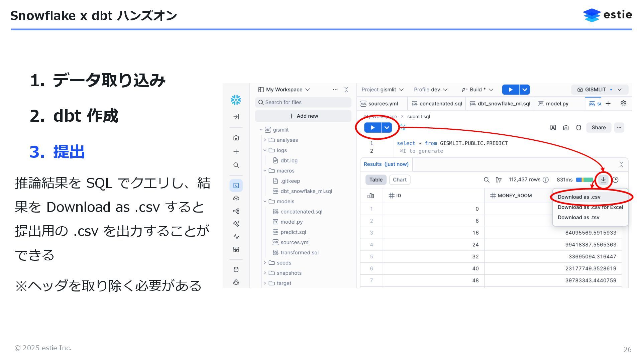Click the Add new button
Viewport: 642px width, 361px height.
click(303, 116)
